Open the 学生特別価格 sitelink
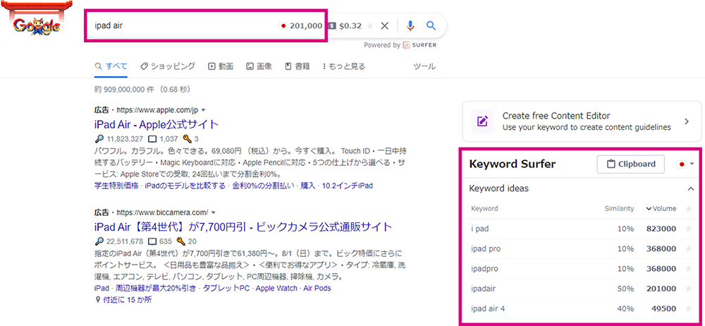705x326 pixels. (116, 186)
